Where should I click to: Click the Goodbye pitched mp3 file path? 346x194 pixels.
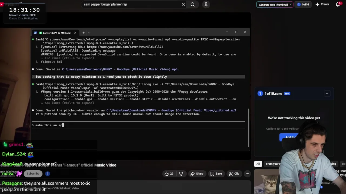pyautogui.click(x=171, y=110)
